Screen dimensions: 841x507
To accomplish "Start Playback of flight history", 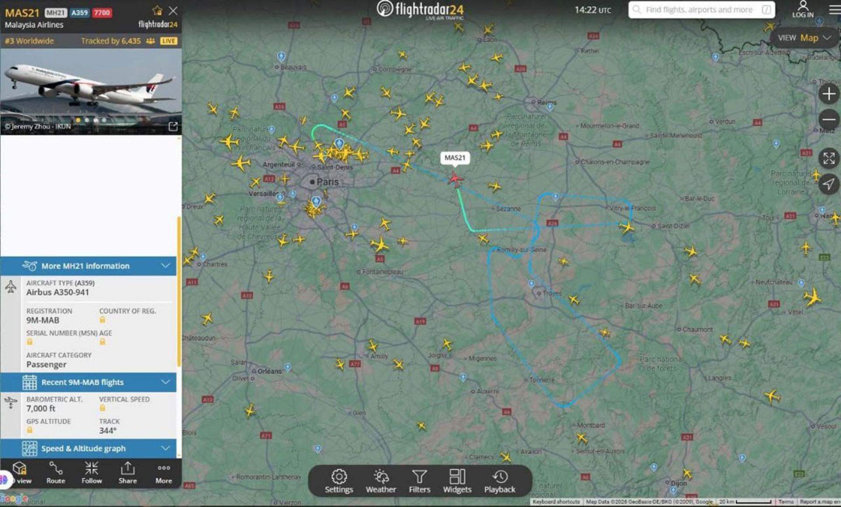I will click(499, 481).
